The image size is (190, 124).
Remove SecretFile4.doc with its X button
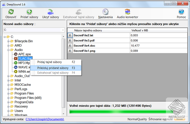tap(70, 46)
